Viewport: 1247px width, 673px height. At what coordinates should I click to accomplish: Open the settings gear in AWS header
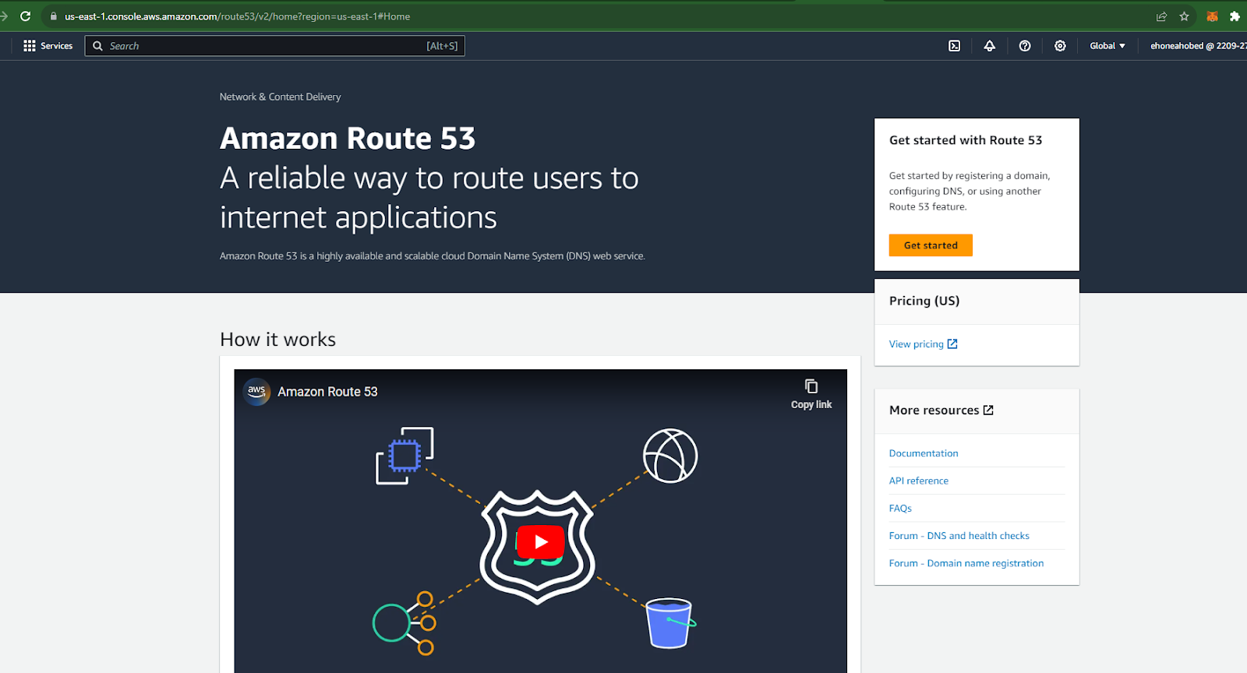(1060, 46)
